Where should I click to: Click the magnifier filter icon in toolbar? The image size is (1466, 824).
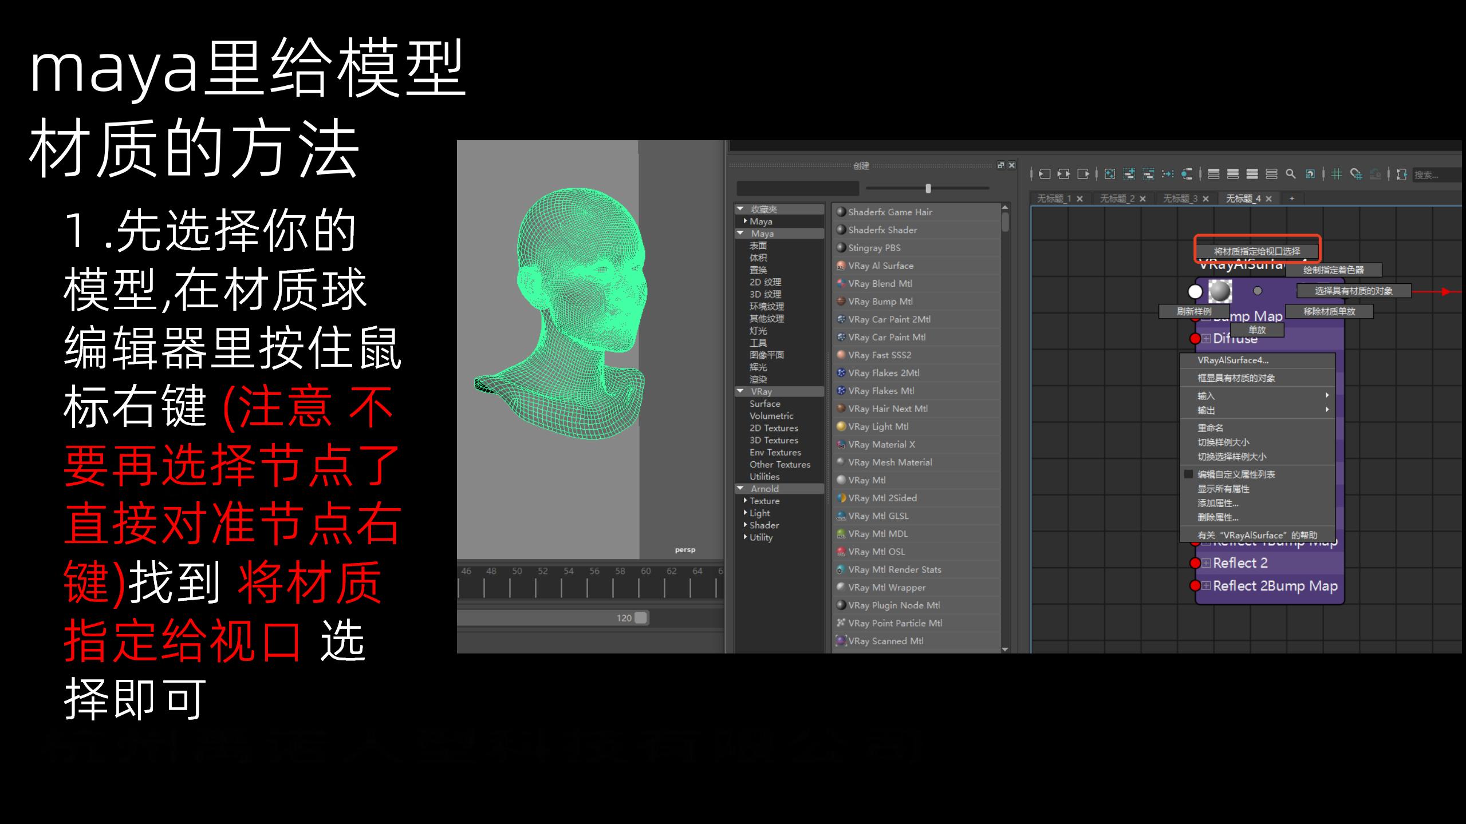pos(1291,174)
